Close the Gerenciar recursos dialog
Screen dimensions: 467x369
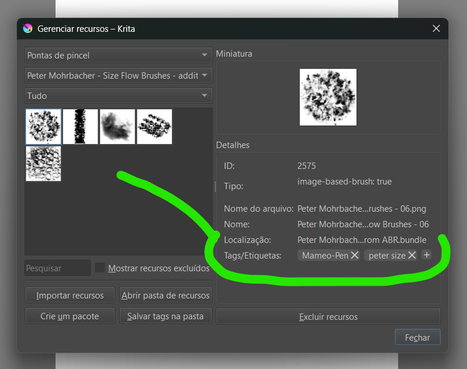pyautogui.click(x=436, y=28)
